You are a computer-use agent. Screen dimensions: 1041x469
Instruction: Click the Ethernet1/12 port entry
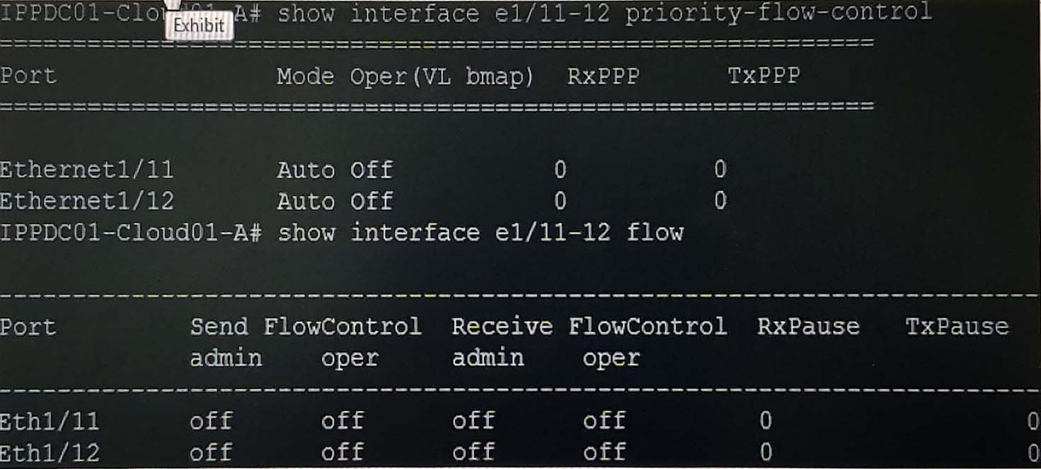pos(86,201)
